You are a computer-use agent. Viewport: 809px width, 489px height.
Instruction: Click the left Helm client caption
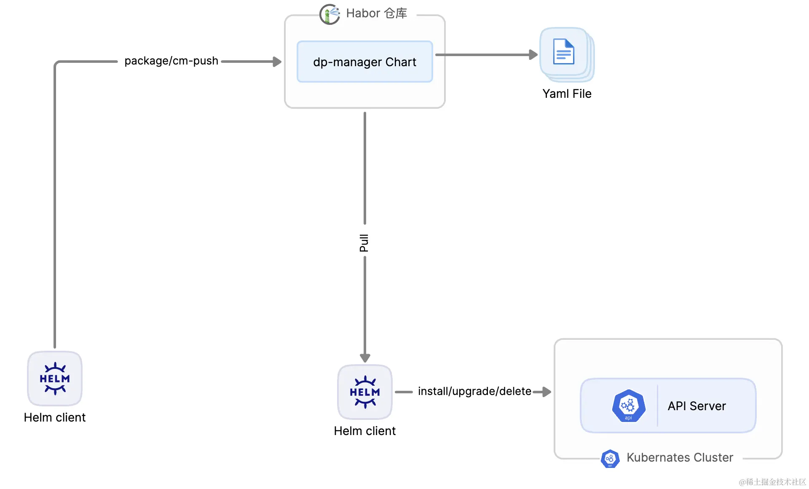(55, 417)
